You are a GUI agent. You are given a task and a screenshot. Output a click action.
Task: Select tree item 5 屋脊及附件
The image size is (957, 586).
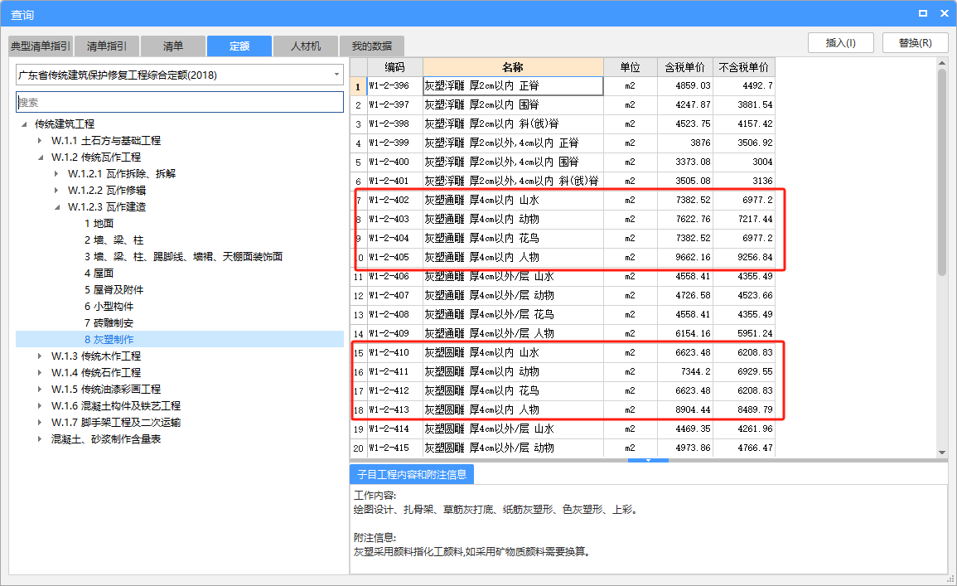tap(114, 289)
